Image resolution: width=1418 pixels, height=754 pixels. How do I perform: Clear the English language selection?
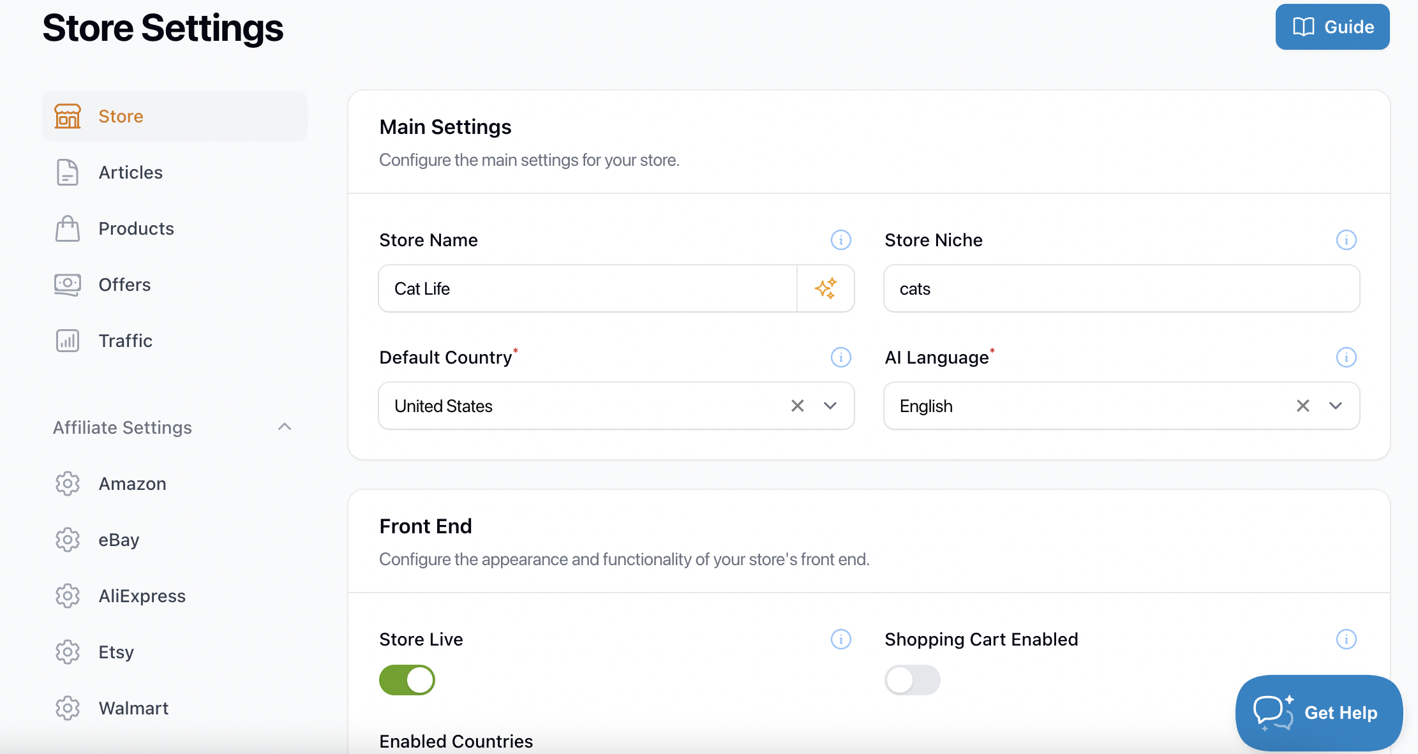[x=1302, y=406]
